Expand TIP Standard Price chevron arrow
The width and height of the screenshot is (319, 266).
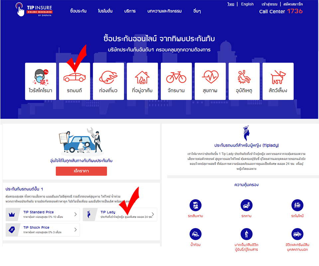[x=75, y=214]
